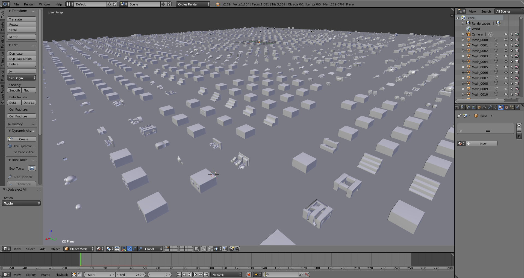
Task: Click the End frame field
Action: (x=131, y=274)
